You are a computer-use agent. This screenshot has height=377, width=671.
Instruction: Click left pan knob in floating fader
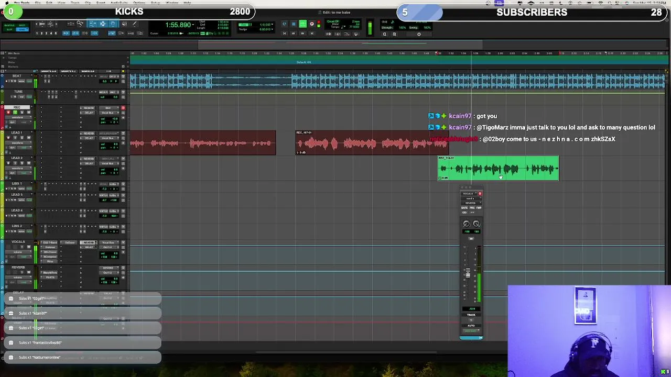click(x=467, y=224)
